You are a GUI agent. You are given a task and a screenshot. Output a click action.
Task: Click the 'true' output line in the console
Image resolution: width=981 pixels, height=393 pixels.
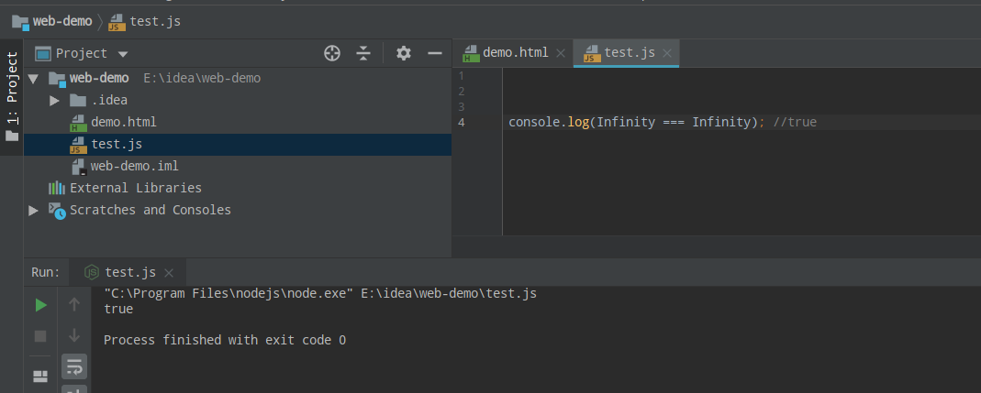tap(118, 309)
